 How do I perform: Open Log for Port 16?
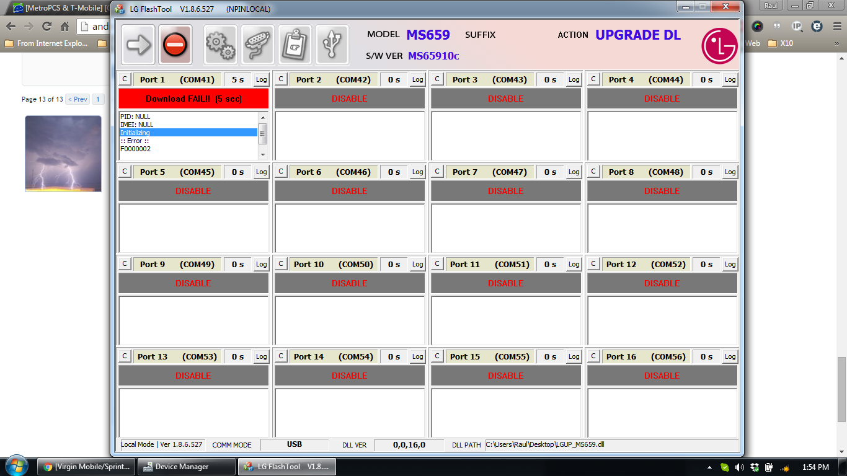point(730,357)
